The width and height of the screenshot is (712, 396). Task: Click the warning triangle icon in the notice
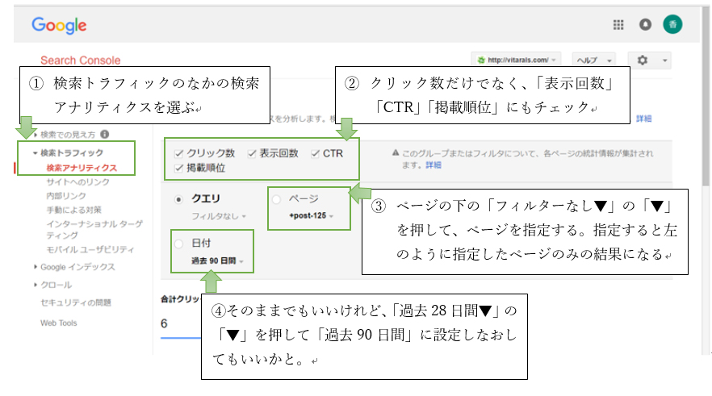pos(396,153)
